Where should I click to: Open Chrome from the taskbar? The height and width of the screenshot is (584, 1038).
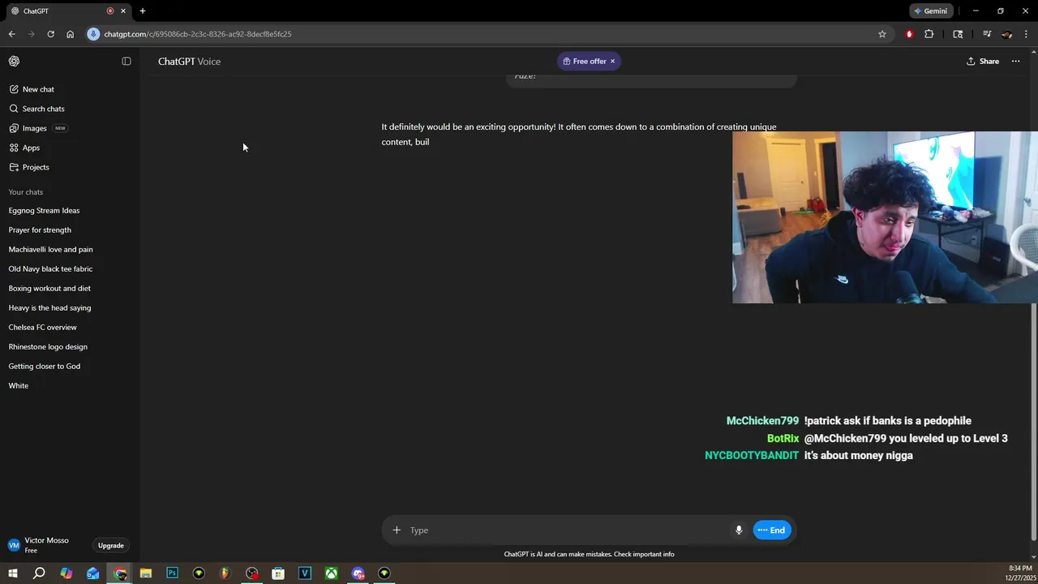point(120,573)
